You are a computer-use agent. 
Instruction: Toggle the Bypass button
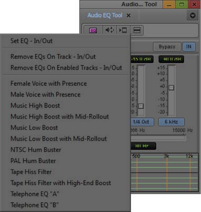pos(167,47)
